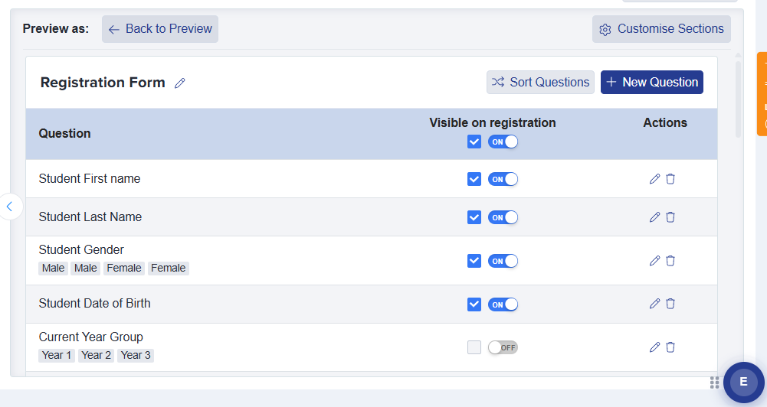Open the round E avatar button
Screen dimensions: 767x407
pyautogui.click(x=743, y=382)
